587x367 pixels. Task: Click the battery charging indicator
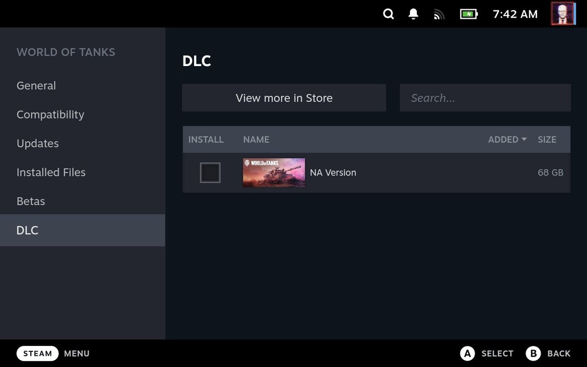click(x=469, y=14)
